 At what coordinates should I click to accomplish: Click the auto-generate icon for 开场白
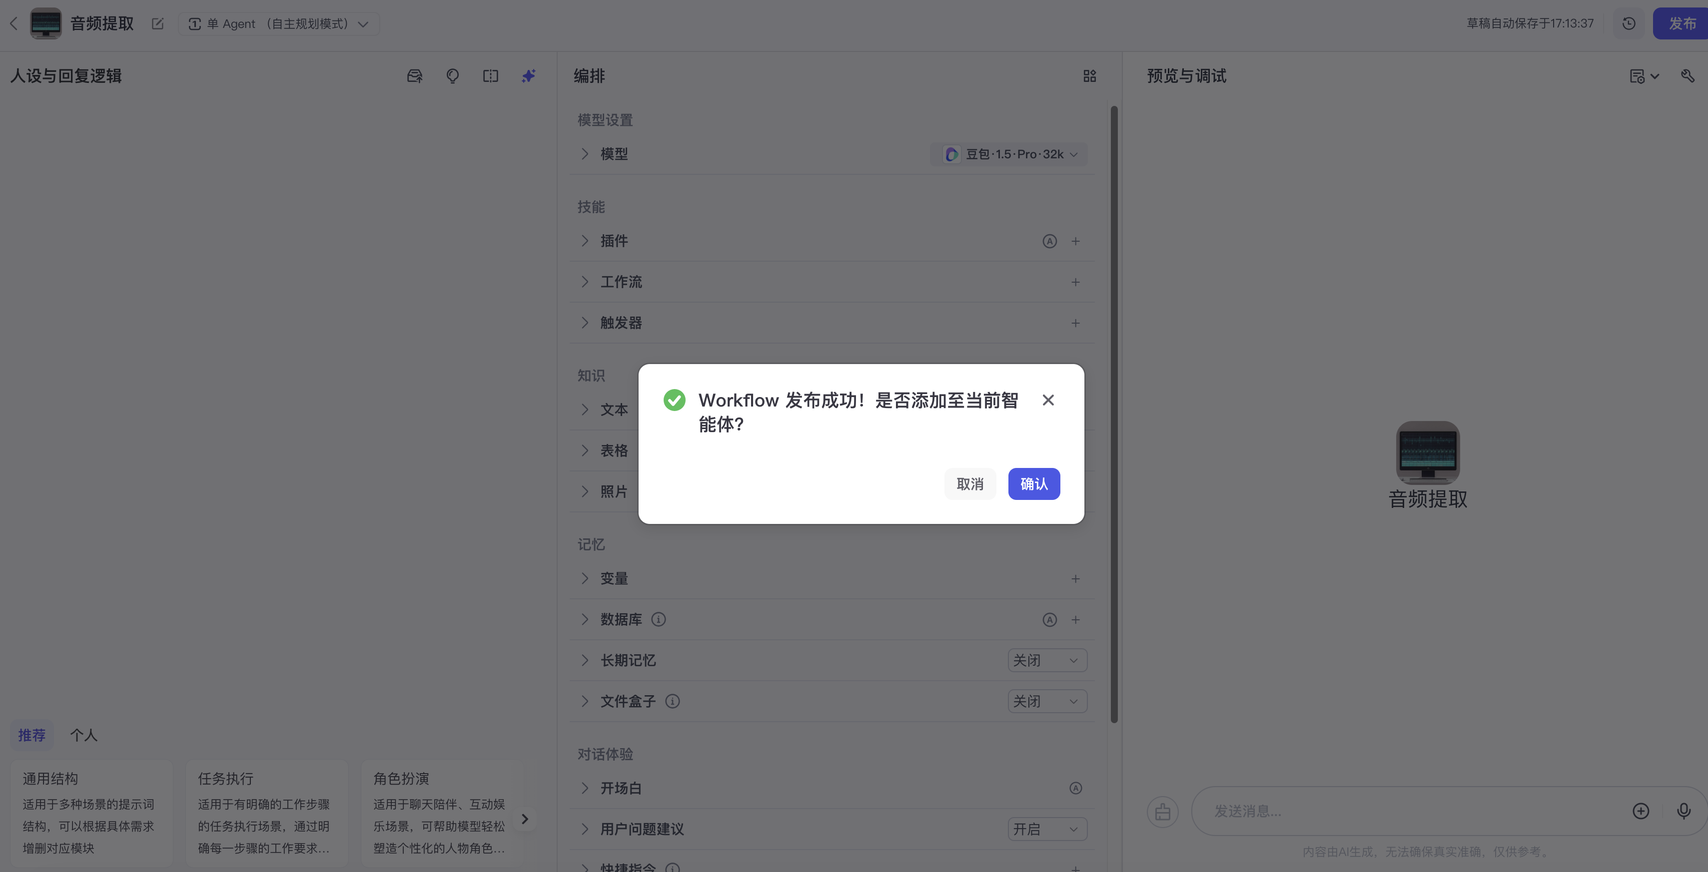[1075, 789]
